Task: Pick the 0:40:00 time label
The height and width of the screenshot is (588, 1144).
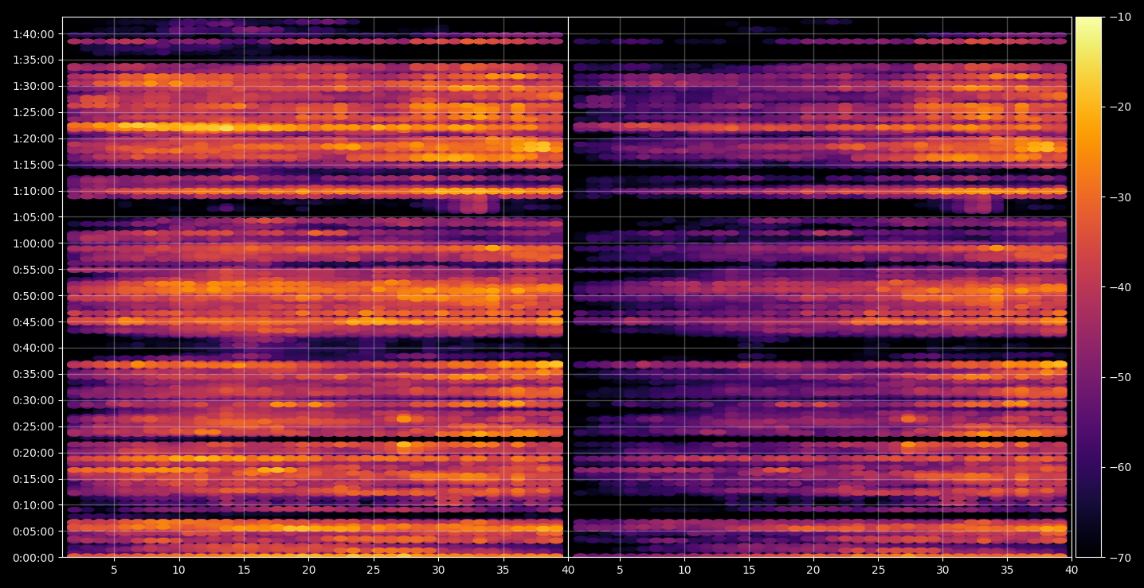Action: point(33,348)
